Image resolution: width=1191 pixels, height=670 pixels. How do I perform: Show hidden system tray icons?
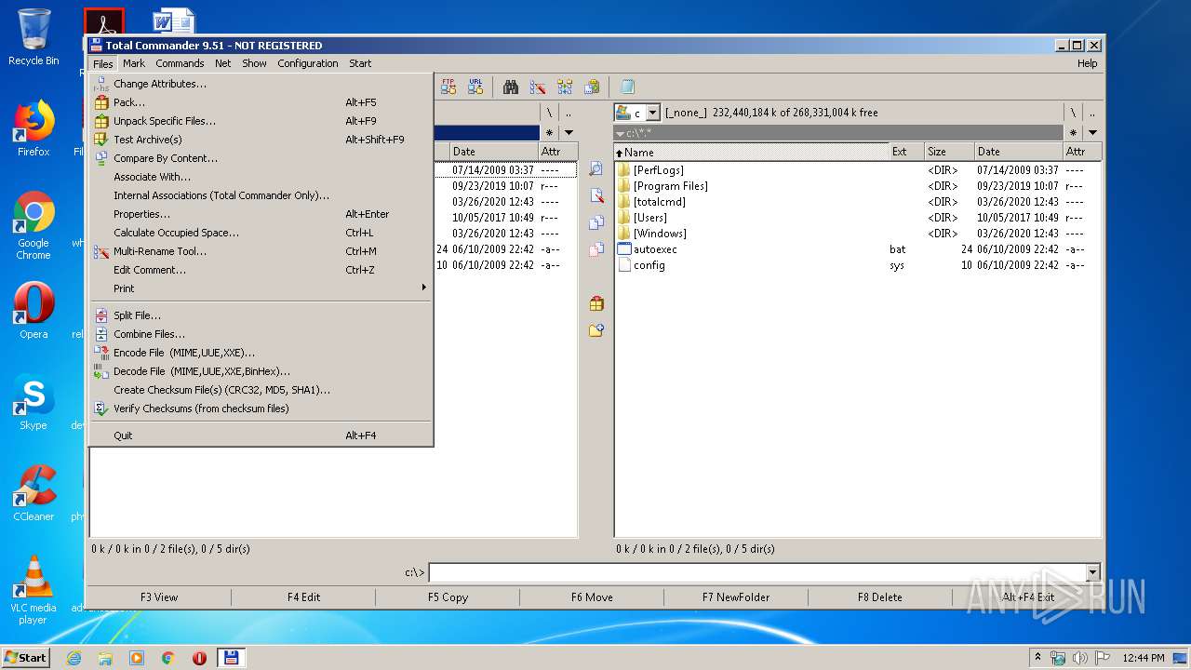tap(1037, 658)
